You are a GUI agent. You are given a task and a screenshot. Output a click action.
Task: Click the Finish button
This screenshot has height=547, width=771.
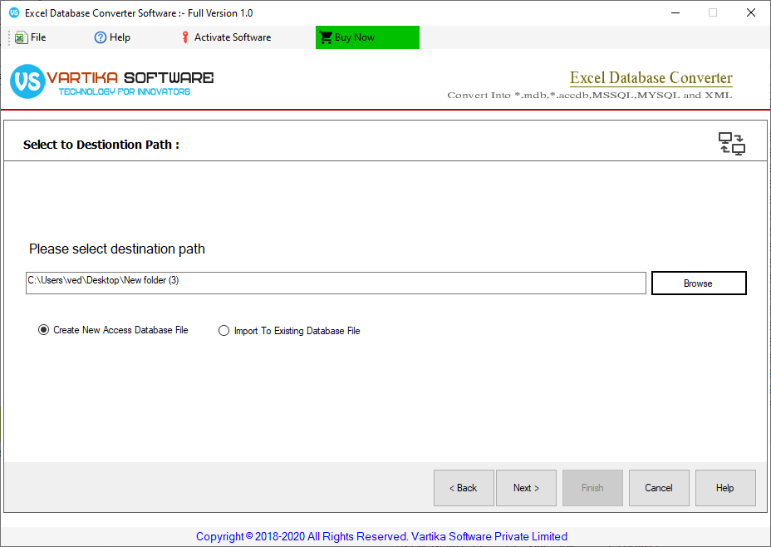[x=592, y=488]
